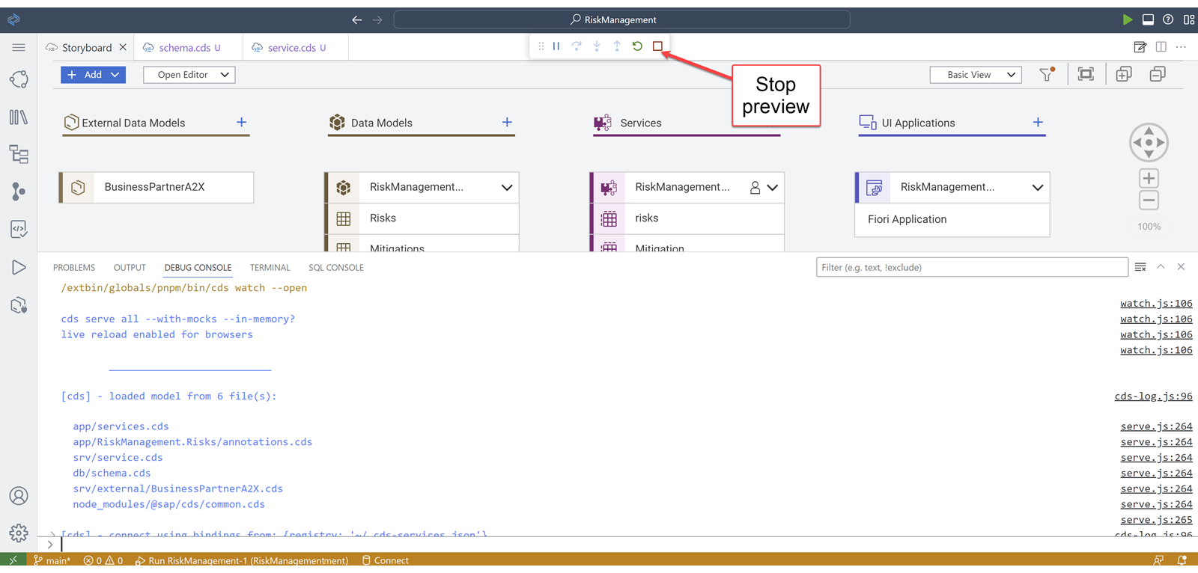Close the Storyboard tab
The image size is (1198, 573).
click(x=124, y=47)
